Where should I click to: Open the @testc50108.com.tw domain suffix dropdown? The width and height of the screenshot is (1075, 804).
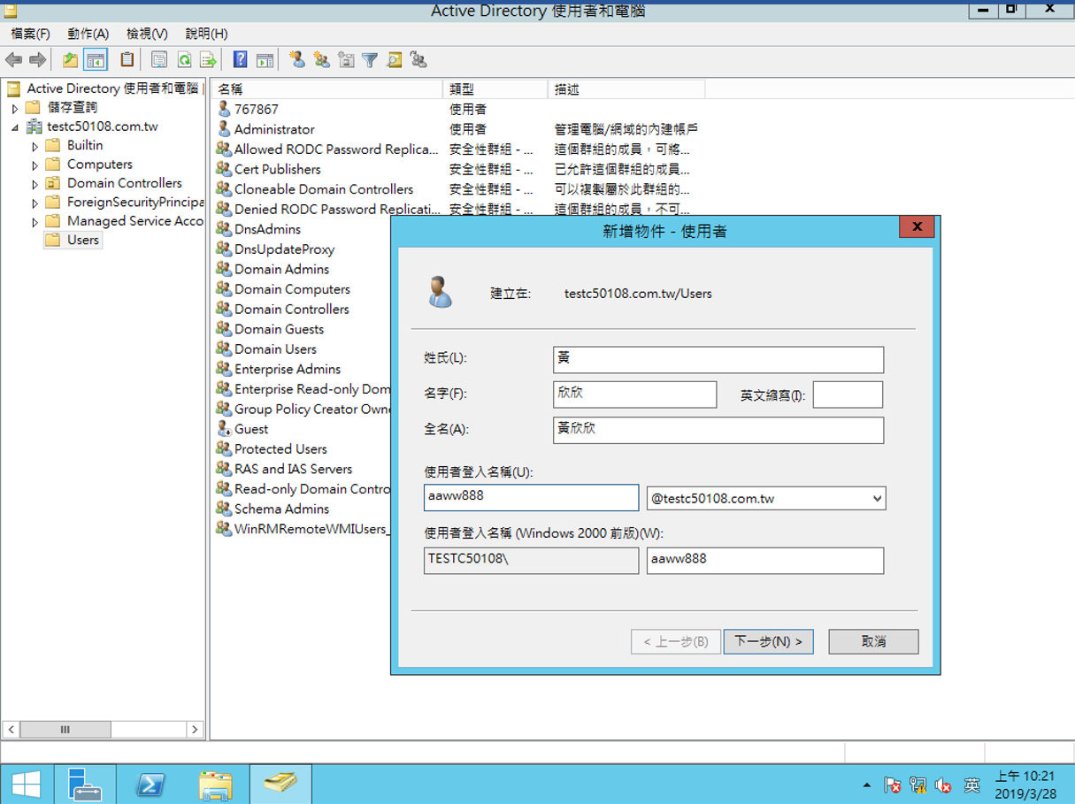877,498
